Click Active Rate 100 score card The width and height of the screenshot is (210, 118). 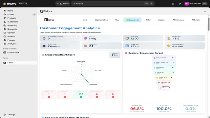click(x=81, y=95)
